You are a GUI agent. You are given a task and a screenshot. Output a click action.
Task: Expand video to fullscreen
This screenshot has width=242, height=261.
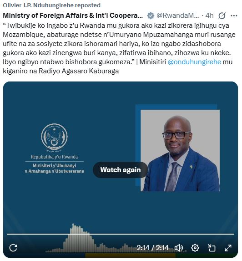[228, 248]
